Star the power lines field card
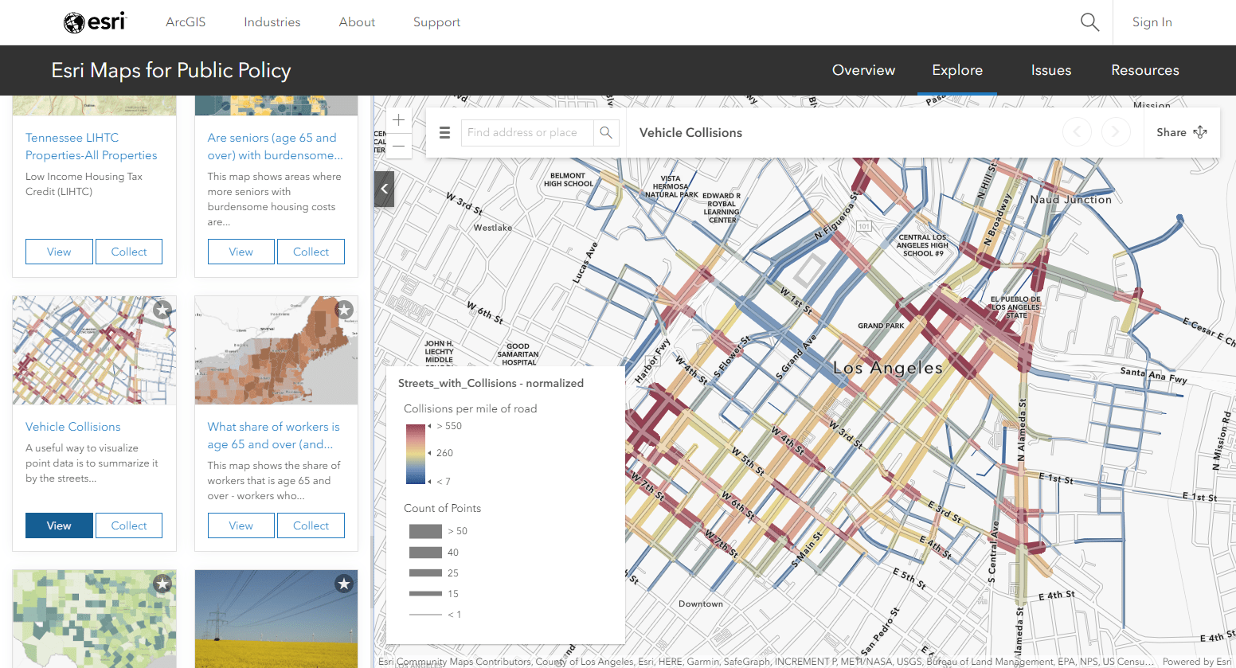This screenshot has height=668, width=1236. [344, 584]
